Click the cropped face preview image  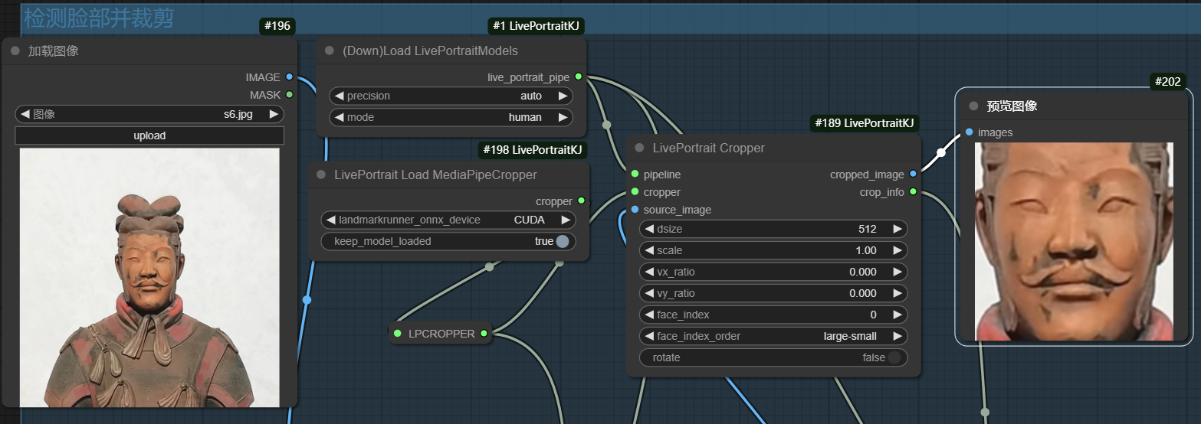[1074, 241]
